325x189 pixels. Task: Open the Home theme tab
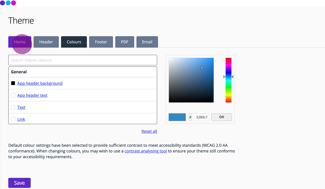click(x=20, y=42)
